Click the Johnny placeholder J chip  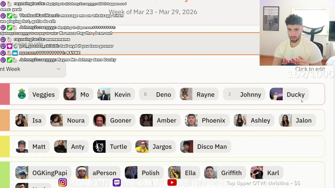click(x=244, y=94)
